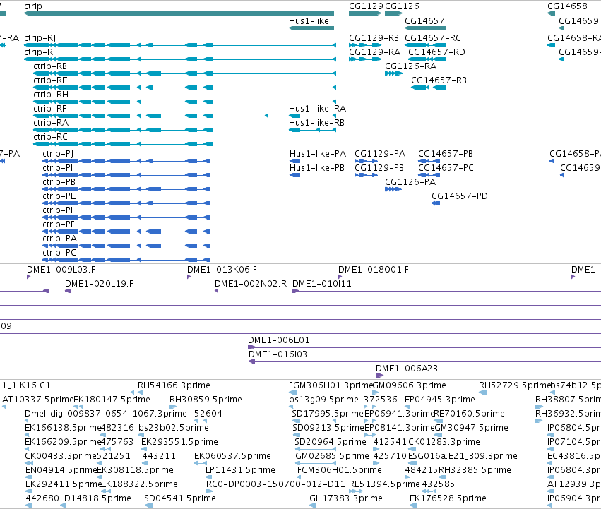Select protein ctrip-PJ
This screenshot has height=509, width=601.
pyautogui.click(x=126, y=161)
